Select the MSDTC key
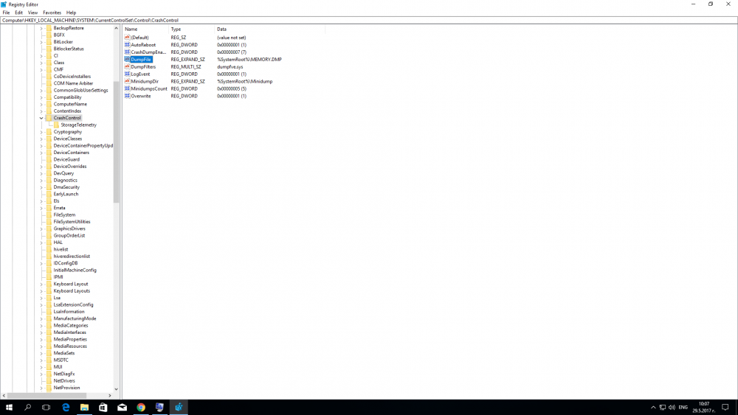The width and height of the screenshot is (738, 415). 61,360
